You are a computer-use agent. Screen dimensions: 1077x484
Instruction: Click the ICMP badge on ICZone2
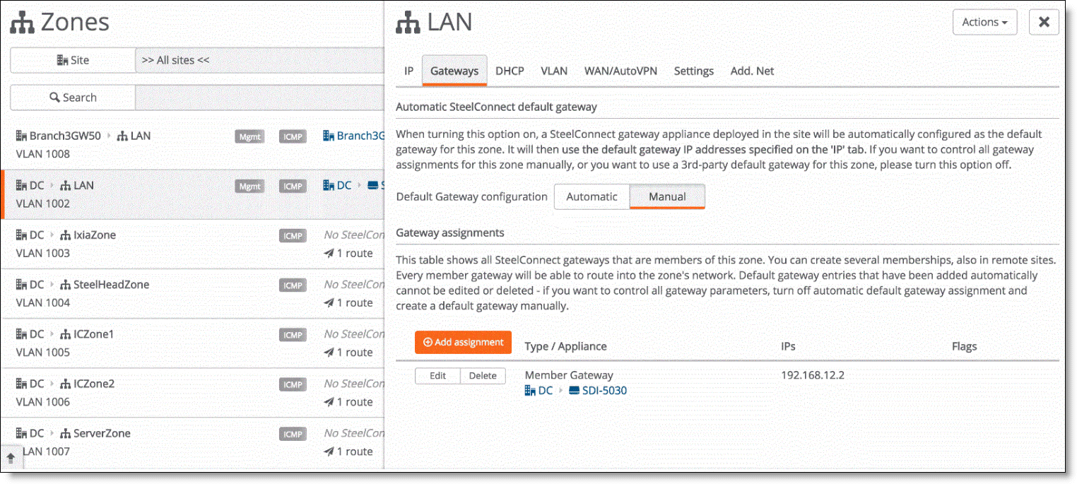293,384
